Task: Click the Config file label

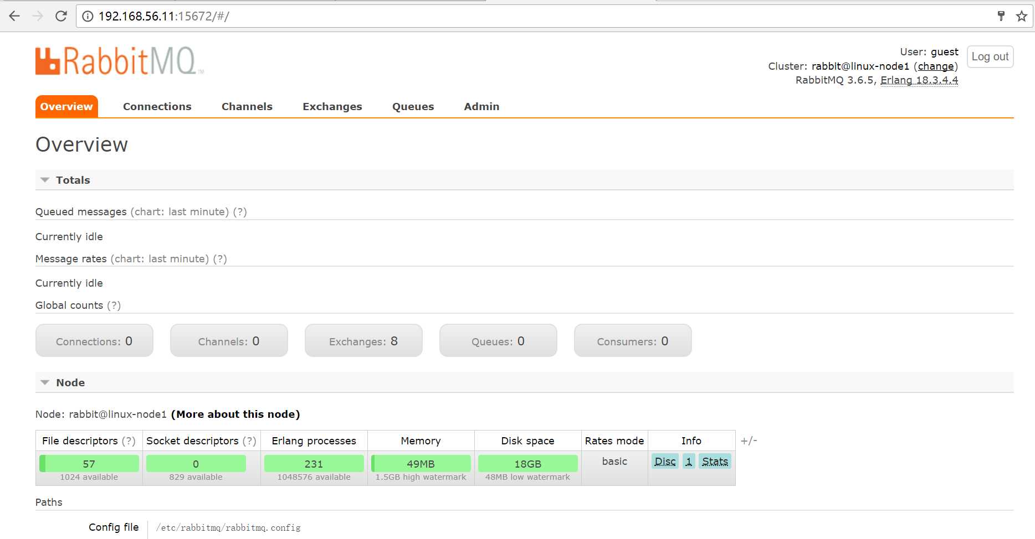Action: pyautogui.click(x=114, y=527)
